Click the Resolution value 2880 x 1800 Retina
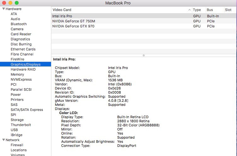The width and height of the screenshot is (237, 156). pos(133,121)
